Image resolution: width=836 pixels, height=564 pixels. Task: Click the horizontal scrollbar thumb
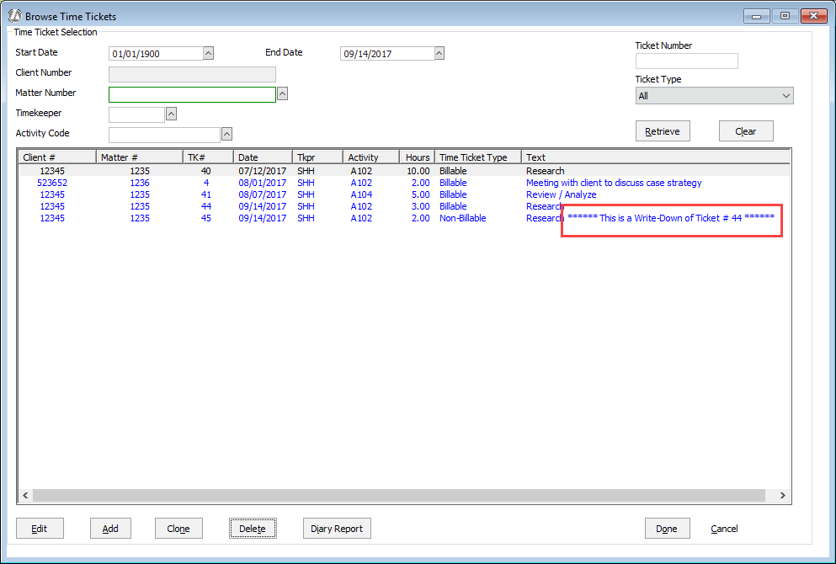[x=399, y=495]
